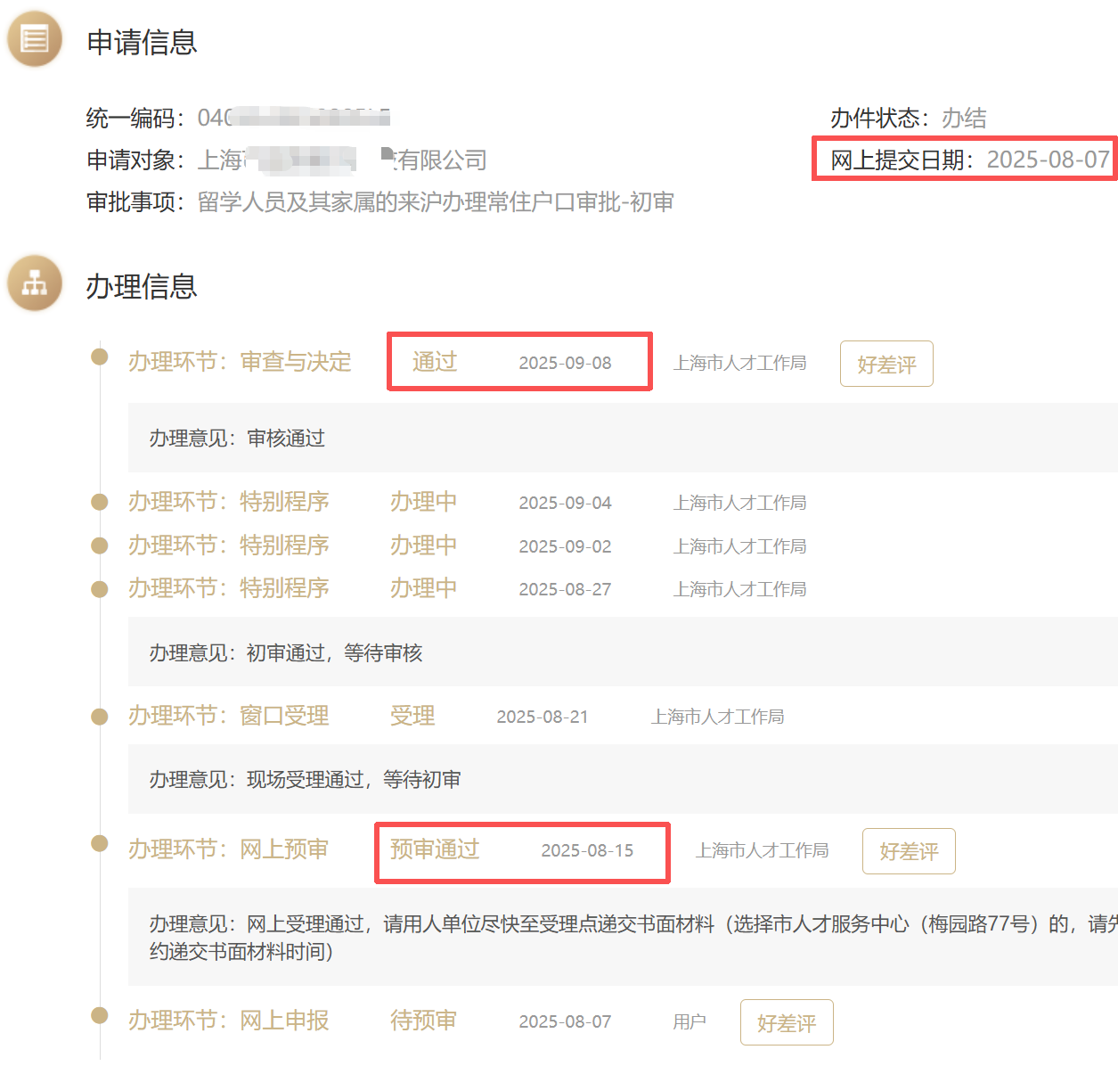1118x1066 pixels.
Task: Select the timeline dot for 窗口受理
Action: pos(100,717)
